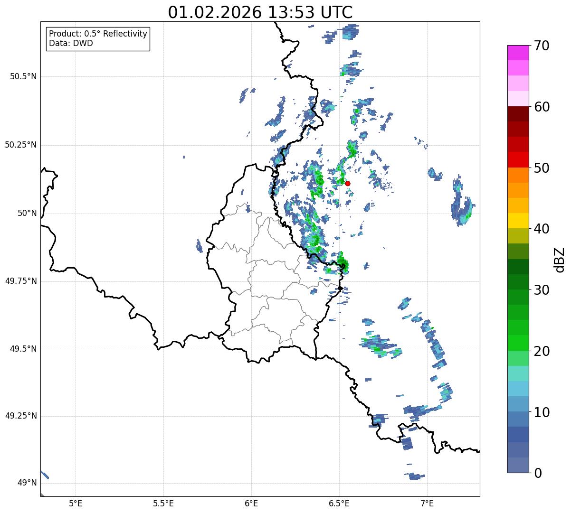Click the colorbar tick label 0

(538, 473)
